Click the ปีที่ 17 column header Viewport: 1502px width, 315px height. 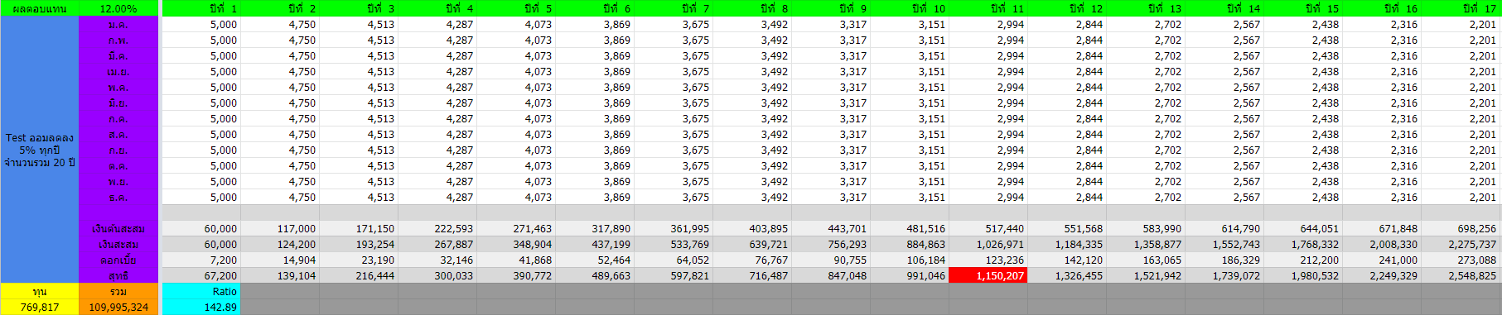tap(1461, 8)
